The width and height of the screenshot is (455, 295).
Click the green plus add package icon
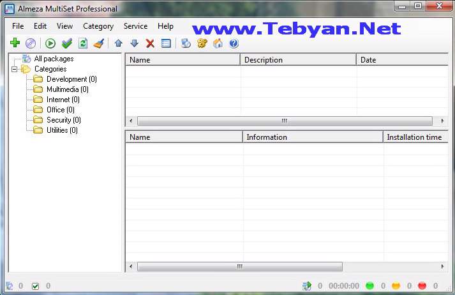point(15,43)
